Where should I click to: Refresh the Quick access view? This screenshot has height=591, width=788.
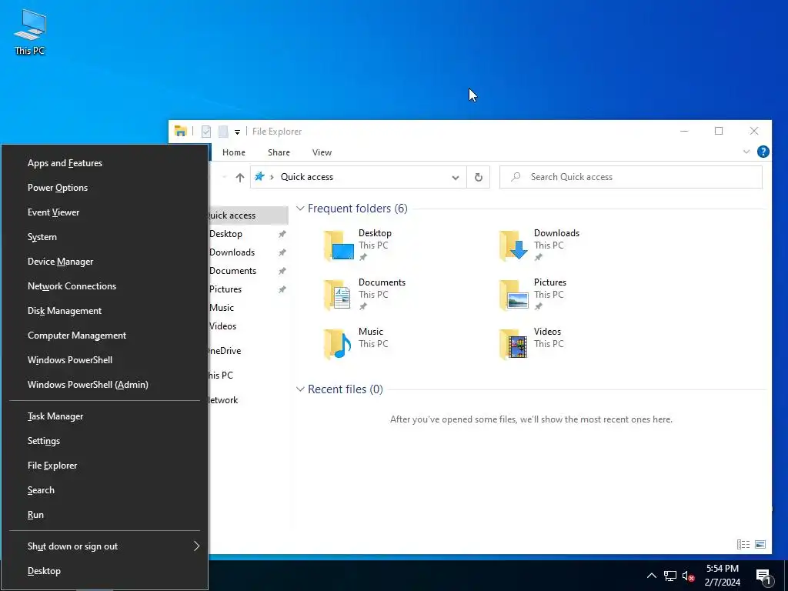click(479, 177)
